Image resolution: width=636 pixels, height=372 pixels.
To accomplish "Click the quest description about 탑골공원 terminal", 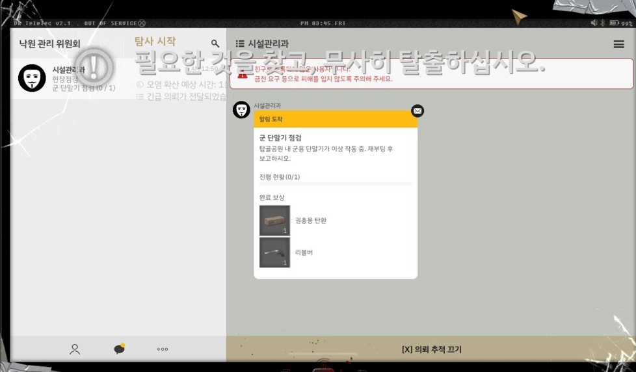I will pos(326,153).
